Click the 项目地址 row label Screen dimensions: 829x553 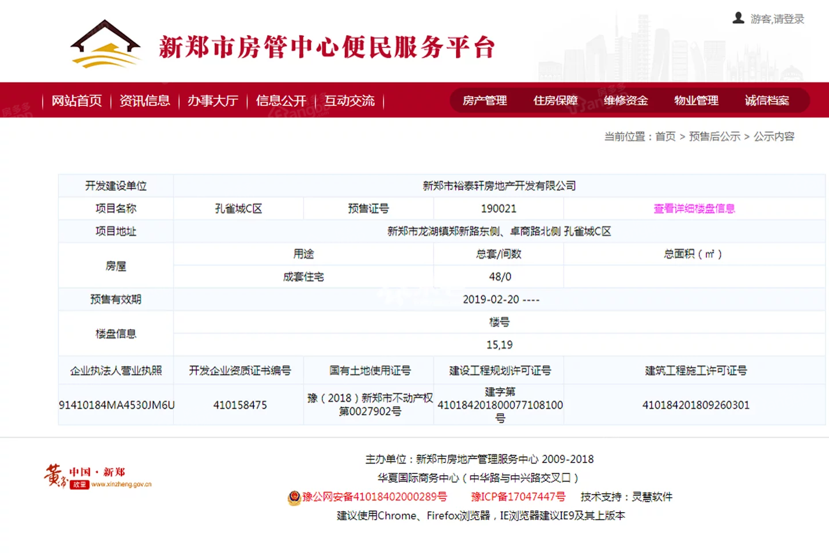coord(116,232)
